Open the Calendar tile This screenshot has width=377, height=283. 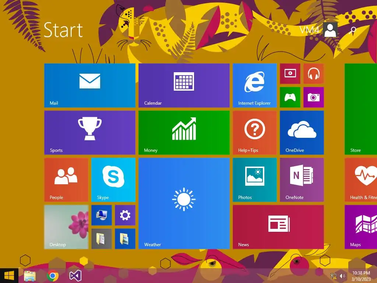(x=184, y=85)
